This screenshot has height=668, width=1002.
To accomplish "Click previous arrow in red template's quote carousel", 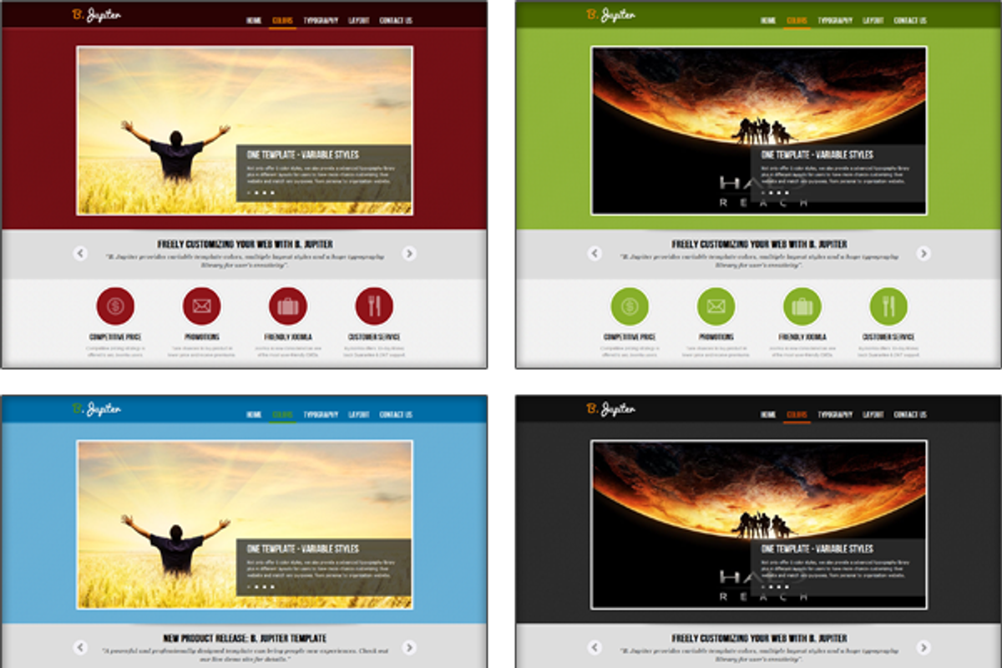I will (80, 253).
